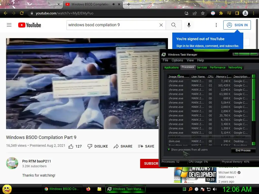Click the smiley Start button on taskbar
This screenshot has height=194, width=259.
[x=7, y=189]
